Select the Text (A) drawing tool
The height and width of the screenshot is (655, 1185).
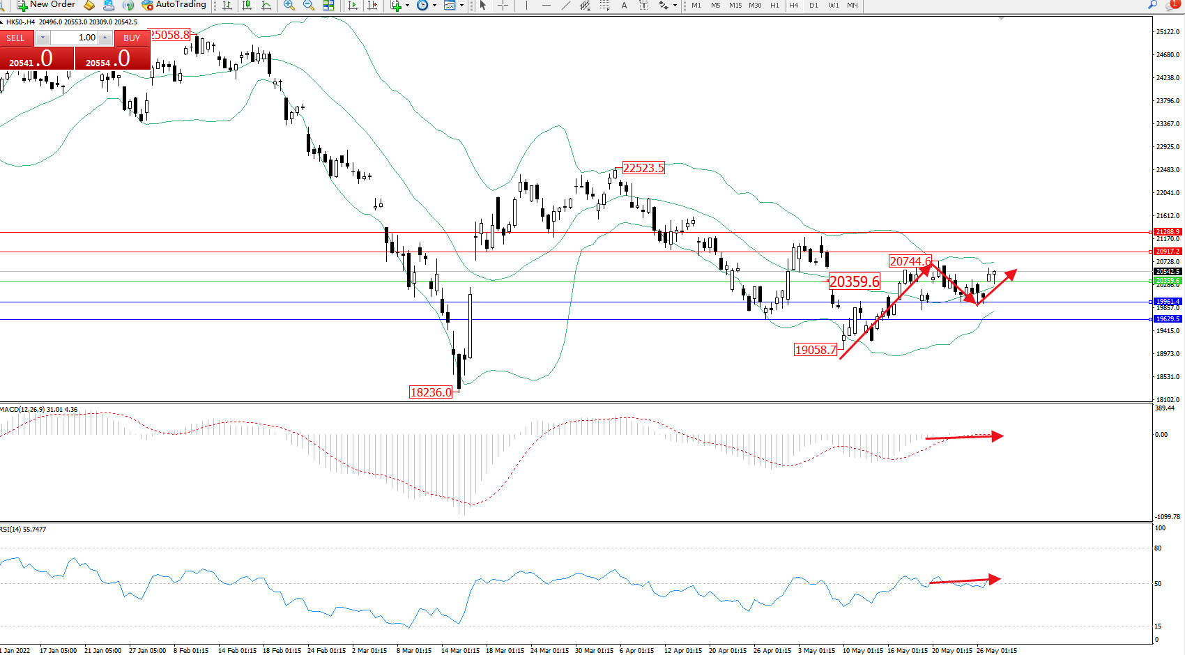624,6
